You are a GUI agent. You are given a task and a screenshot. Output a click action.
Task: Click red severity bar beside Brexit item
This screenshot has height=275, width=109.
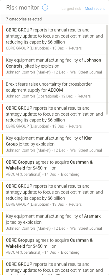2,90
